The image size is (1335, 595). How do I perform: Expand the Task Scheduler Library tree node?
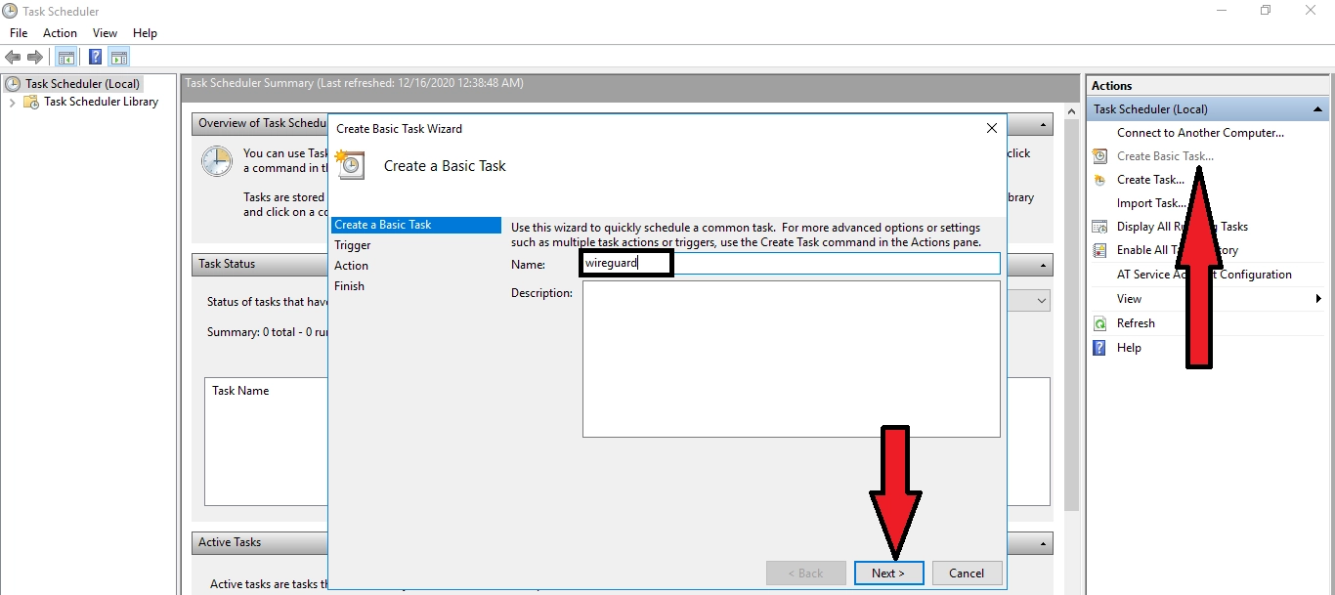(x=12, y=102)
